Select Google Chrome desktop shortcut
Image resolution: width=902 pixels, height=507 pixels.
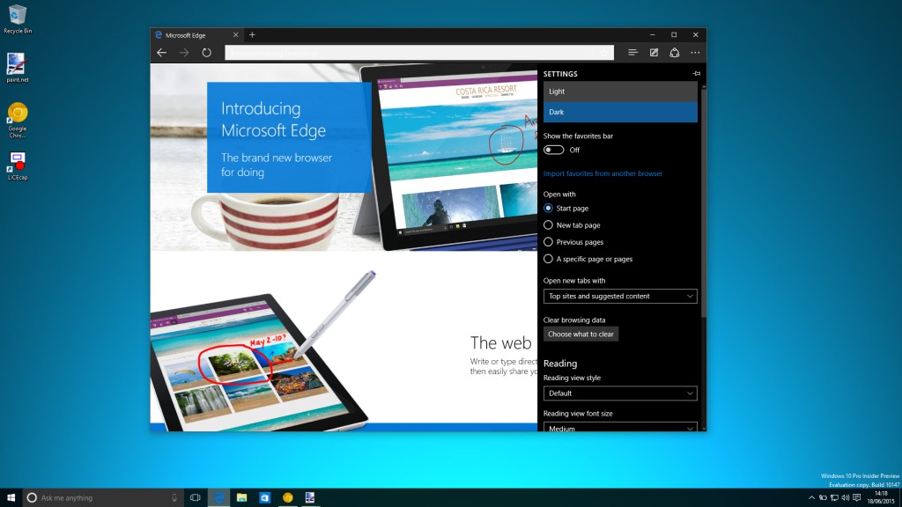[x=18, y=120]
